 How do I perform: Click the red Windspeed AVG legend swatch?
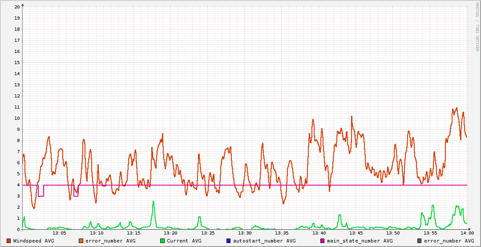point(9,241)
